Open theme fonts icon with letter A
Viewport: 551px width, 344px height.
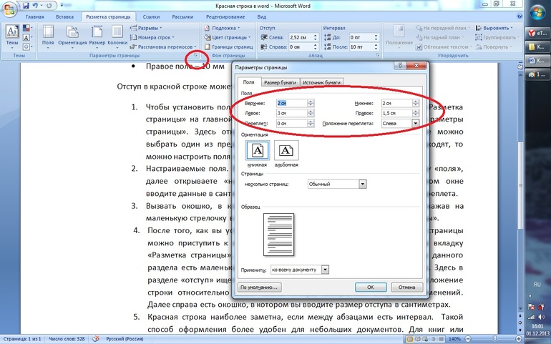pos(27,37)
